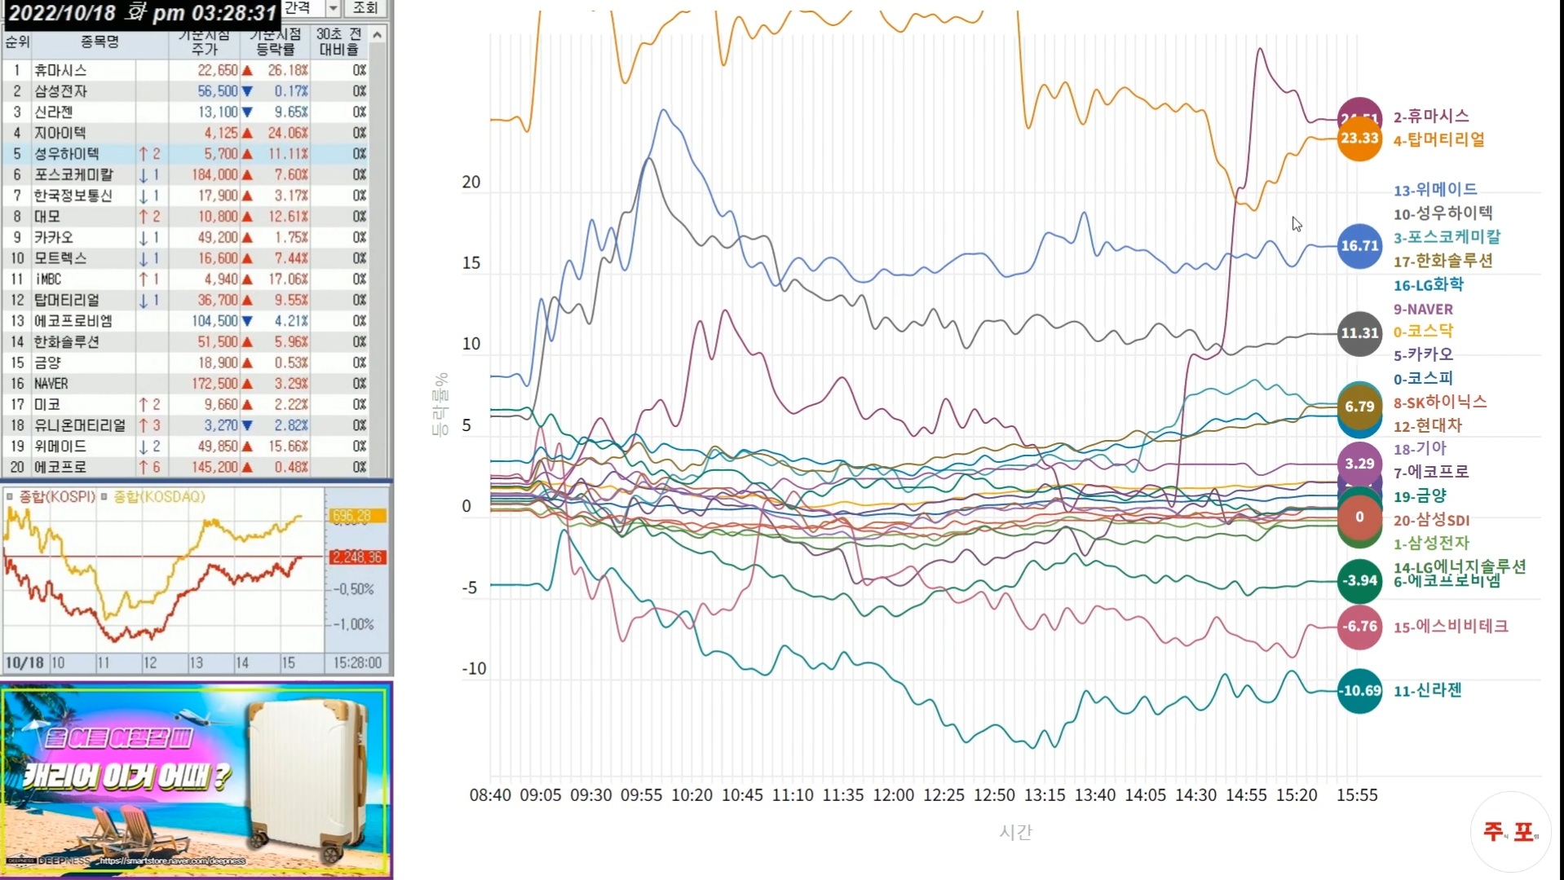Screen dimensions: 1564x880
Task: Click the rank-down arrow in 카카오 row
Action: [x=144, y=237]
